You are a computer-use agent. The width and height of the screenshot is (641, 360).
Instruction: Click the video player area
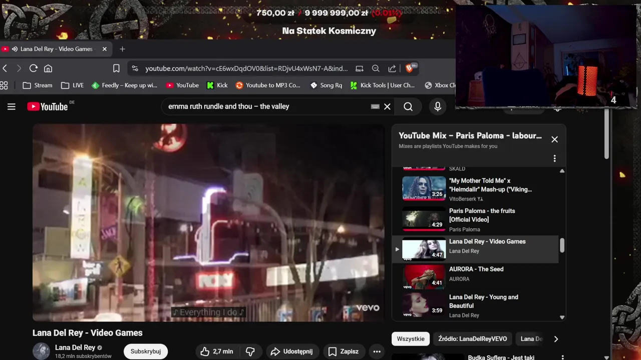coord(208,222)
